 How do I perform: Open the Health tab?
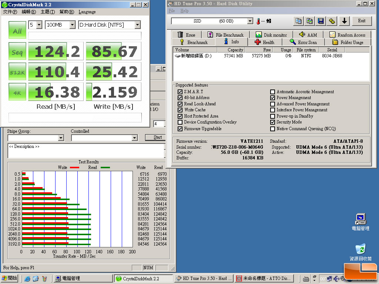pyautogui.click(x=265, y=42)
